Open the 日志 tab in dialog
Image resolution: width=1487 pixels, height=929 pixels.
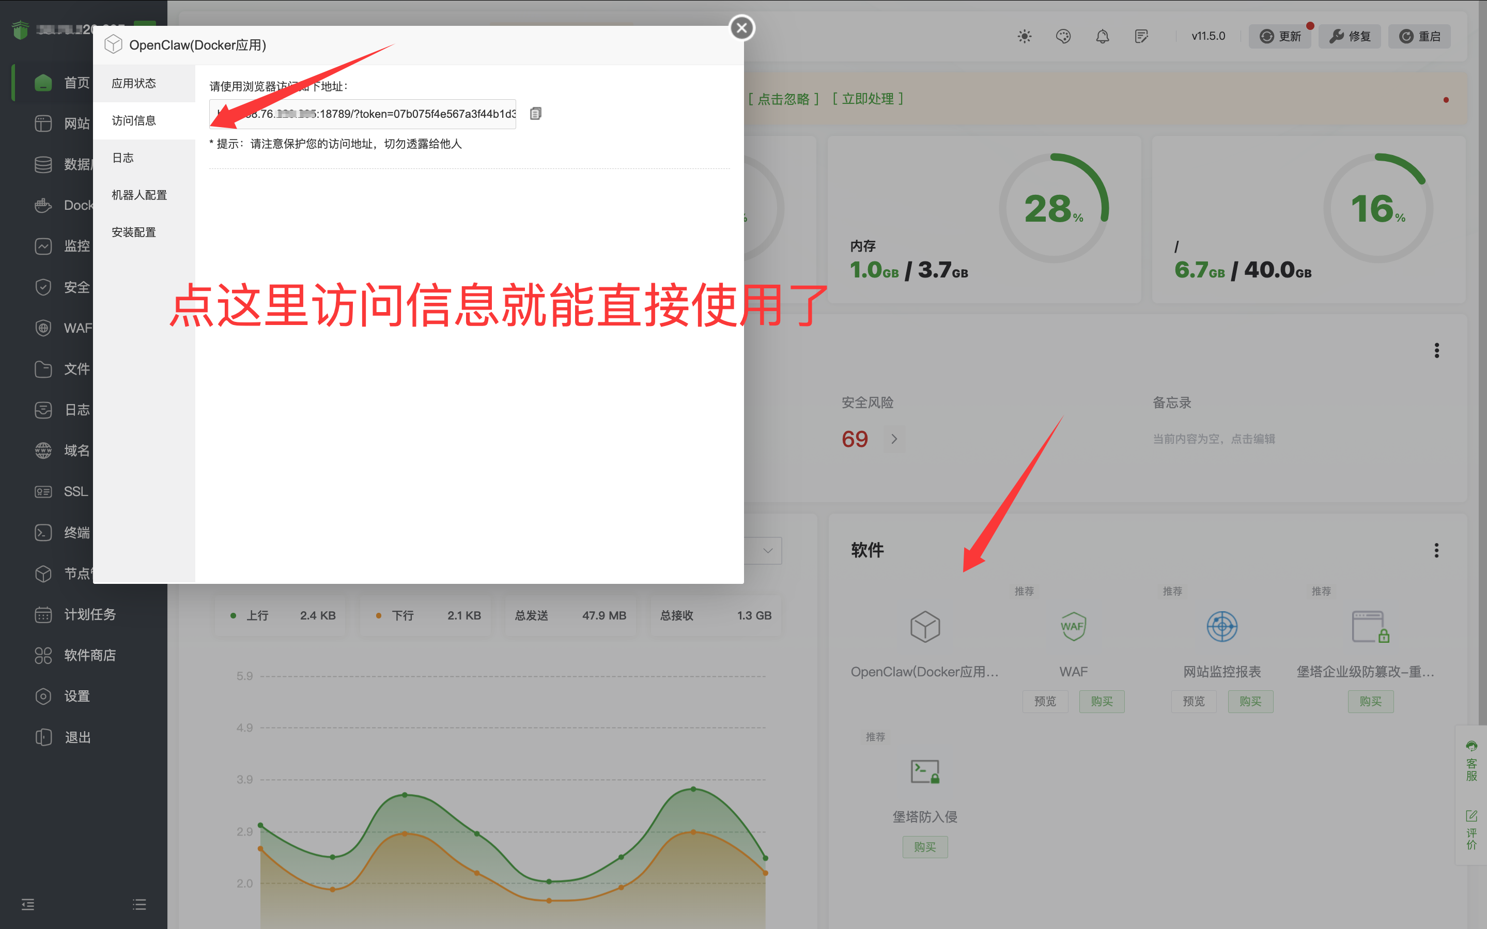tap(123, 158)
